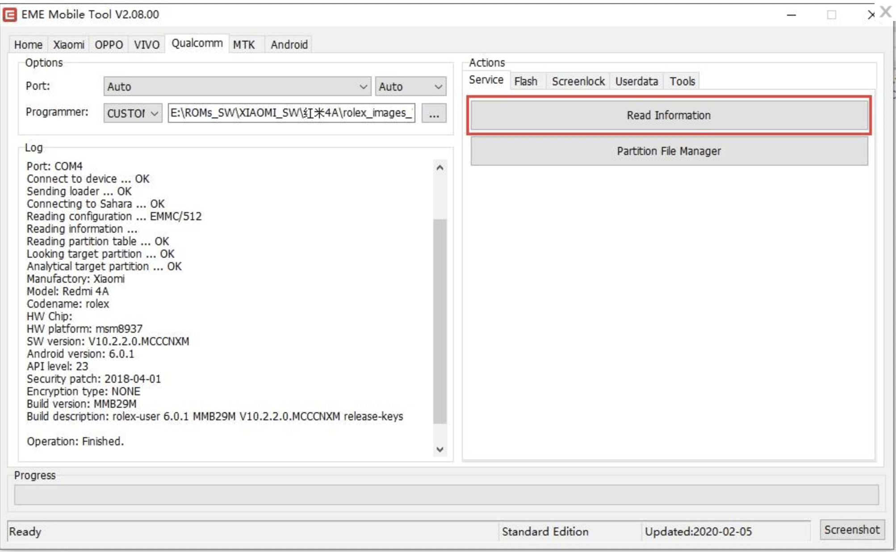Open the Partition File Manager

pyautogui.click(x=669, y=151)
